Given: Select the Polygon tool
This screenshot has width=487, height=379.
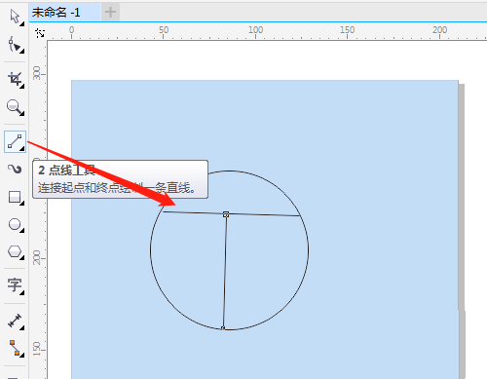Looking at the screenshot, I should point(15,252).
